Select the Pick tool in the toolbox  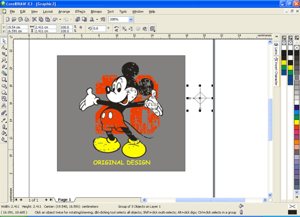(4, 41)
